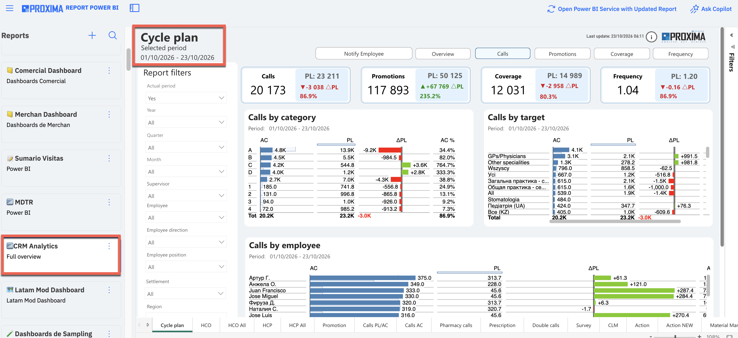Switch to the Double calls page tab

click(545, 325)
